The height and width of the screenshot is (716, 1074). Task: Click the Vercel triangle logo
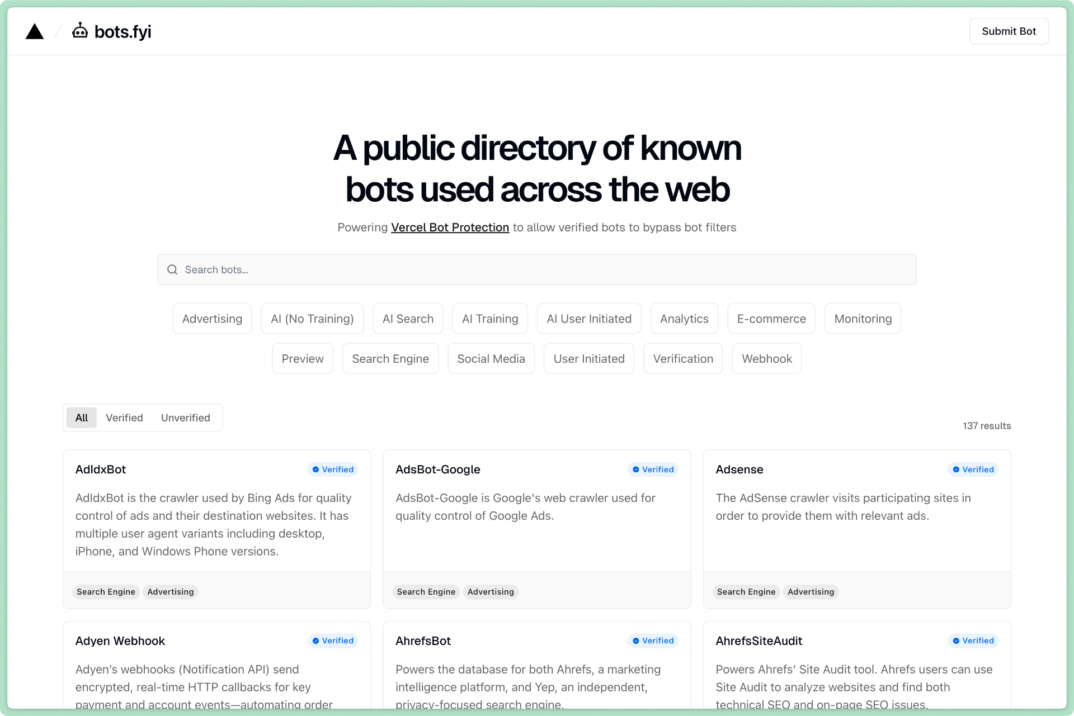tap(35, 31)
